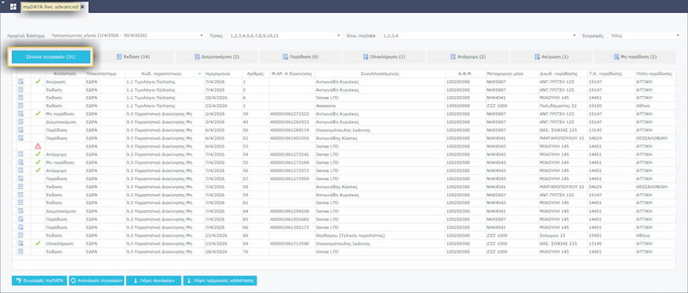Click document icon of row number 57
The width and height of the screenshot is (688, 293).
tap(21, 179)
